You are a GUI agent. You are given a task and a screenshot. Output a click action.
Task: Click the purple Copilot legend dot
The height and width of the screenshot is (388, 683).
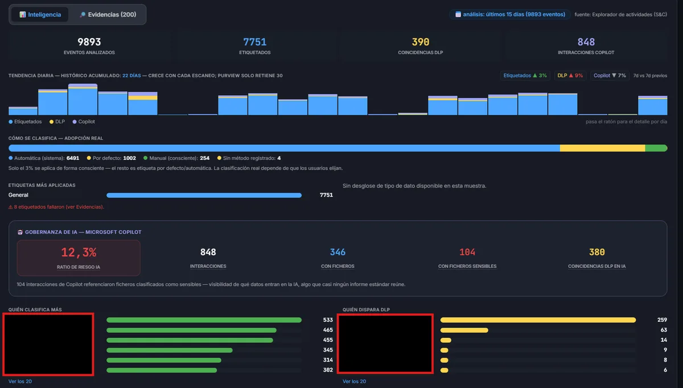pyautogui.click(x=75, y=121)
